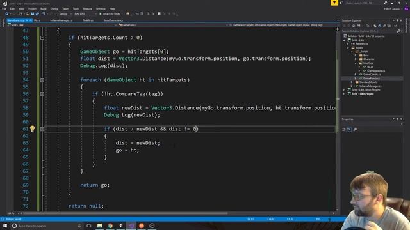Click Properties panel categorized icon
The image size is (410, 230).
coord(344,129)
